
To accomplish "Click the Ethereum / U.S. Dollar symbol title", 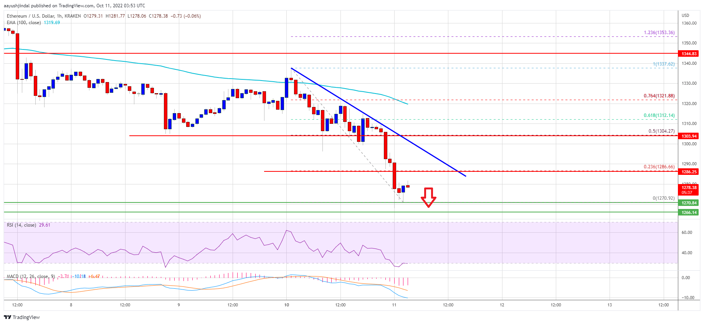I will [31, 16].
